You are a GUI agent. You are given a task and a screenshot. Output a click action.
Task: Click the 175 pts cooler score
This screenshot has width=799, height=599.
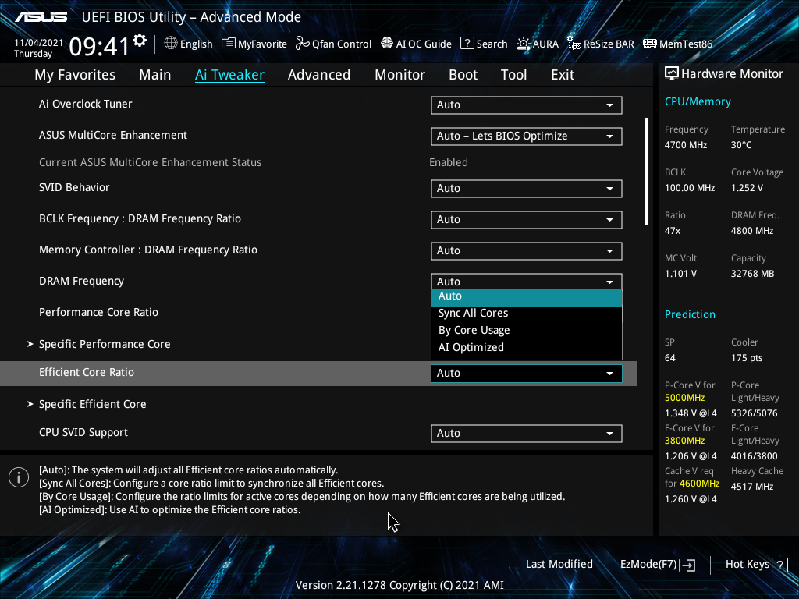click(x=747, y=358)
